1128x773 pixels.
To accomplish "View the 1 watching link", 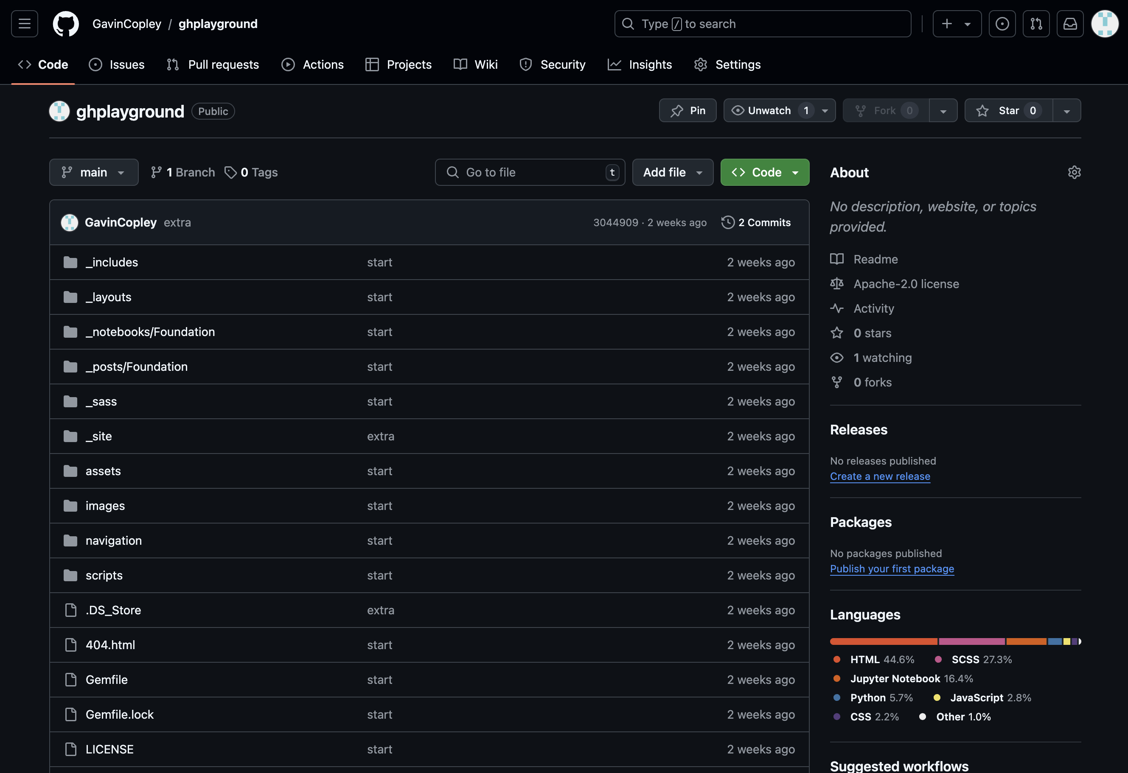I will pos(871,358).
